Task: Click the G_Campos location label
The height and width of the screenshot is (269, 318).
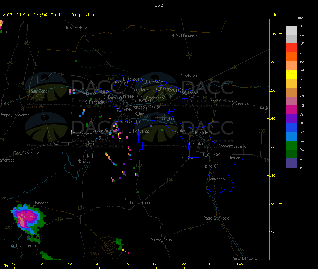Action: (x=240, y=103)
